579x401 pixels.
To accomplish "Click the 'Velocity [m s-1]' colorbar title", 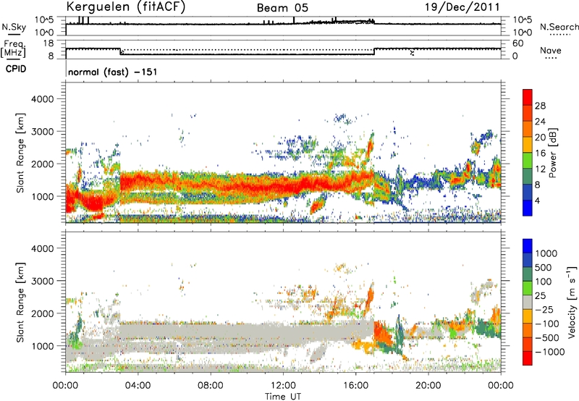I will coord(572,302).
